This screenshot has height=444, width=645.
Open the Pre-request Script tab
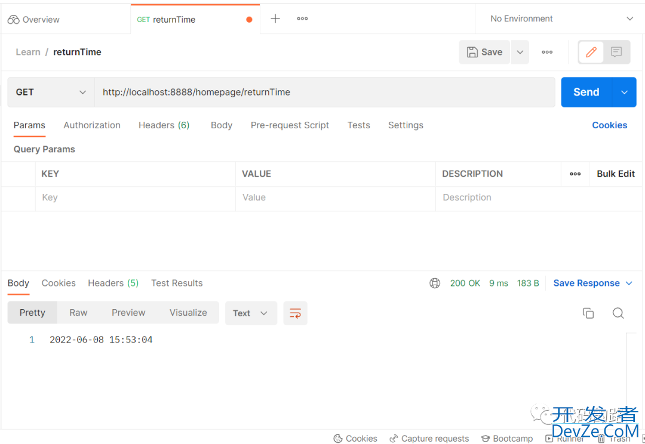(290, 125)
